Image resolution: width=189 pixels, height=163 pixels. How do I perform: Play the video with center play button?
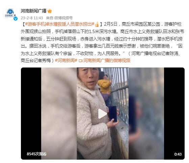pyautogui.click(x=103, y=114)
